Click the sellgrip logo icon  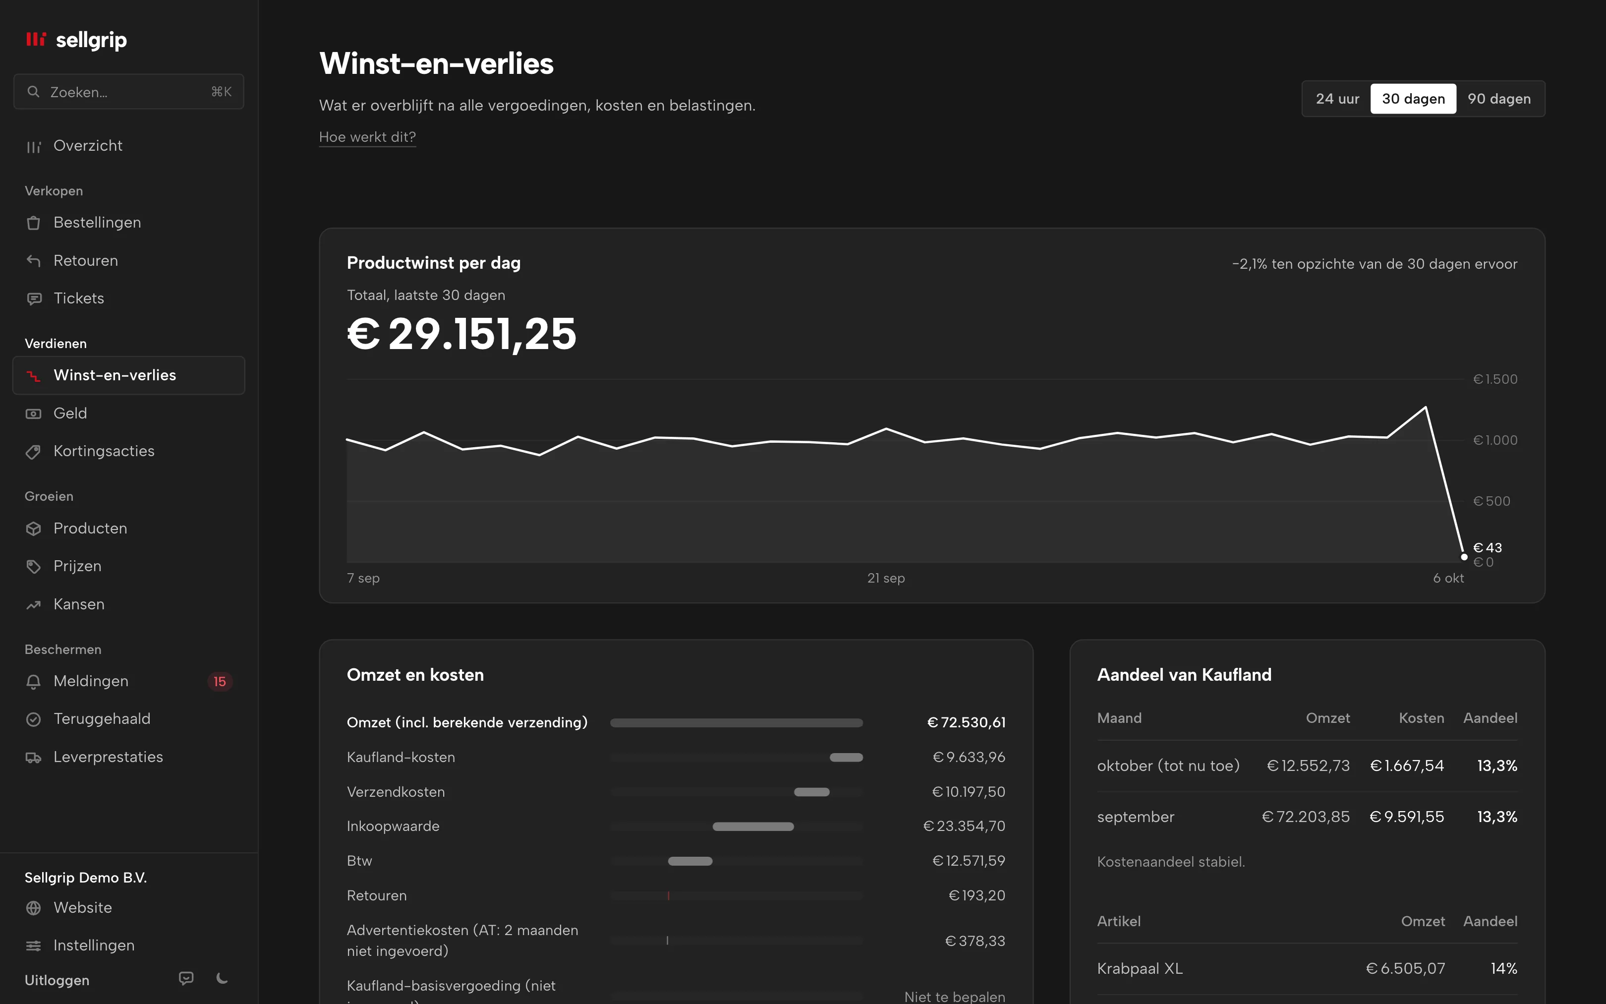36,39
